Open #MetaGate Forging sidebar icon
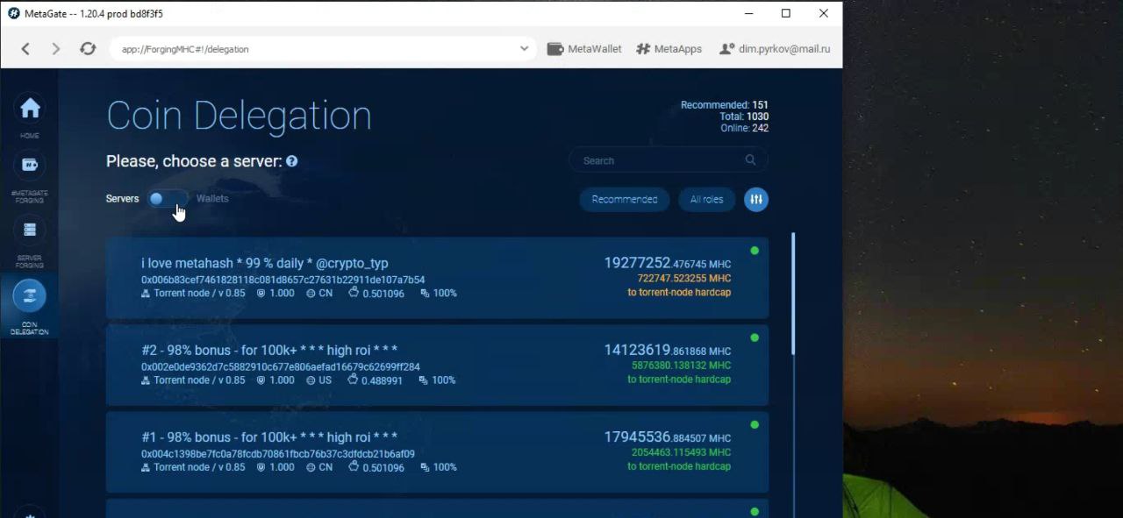 click(30, 165)
